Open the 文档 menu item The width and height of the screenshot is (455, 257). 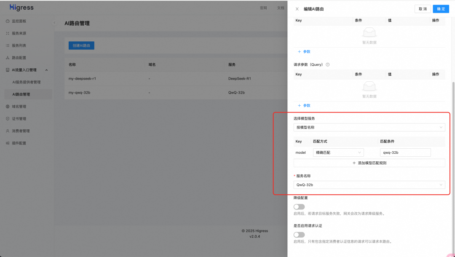point(281,8)
